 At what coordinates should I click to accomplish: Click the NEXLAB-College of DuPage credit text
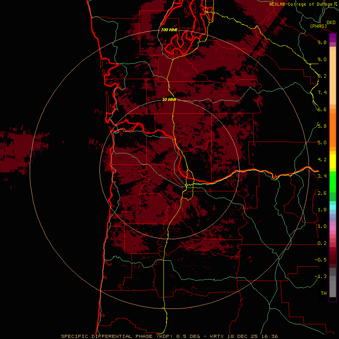[x=301, y=4]
